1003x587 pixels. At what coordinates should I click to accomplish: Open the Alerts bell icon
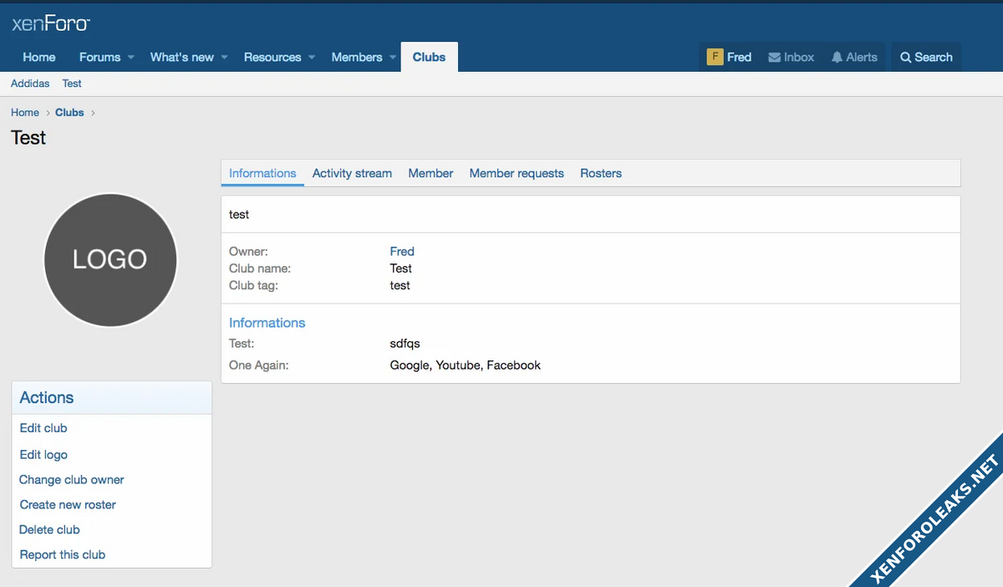click(837, 58)
